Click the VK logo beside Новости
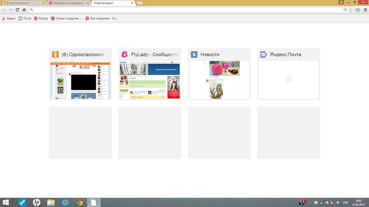369x207 pixels. click(x=194, y=54)
